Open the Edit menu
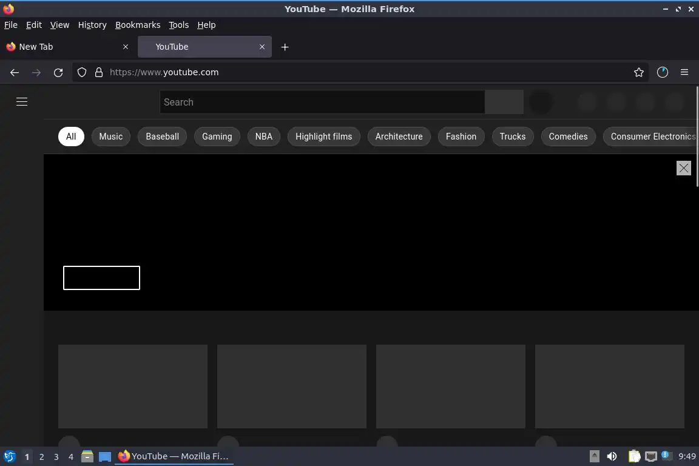The width and height of the screenshot is (699, 466). click(34, 25)
